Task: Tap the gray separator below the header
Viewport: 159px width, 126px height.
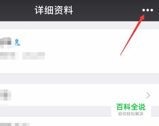Action: 79,25
